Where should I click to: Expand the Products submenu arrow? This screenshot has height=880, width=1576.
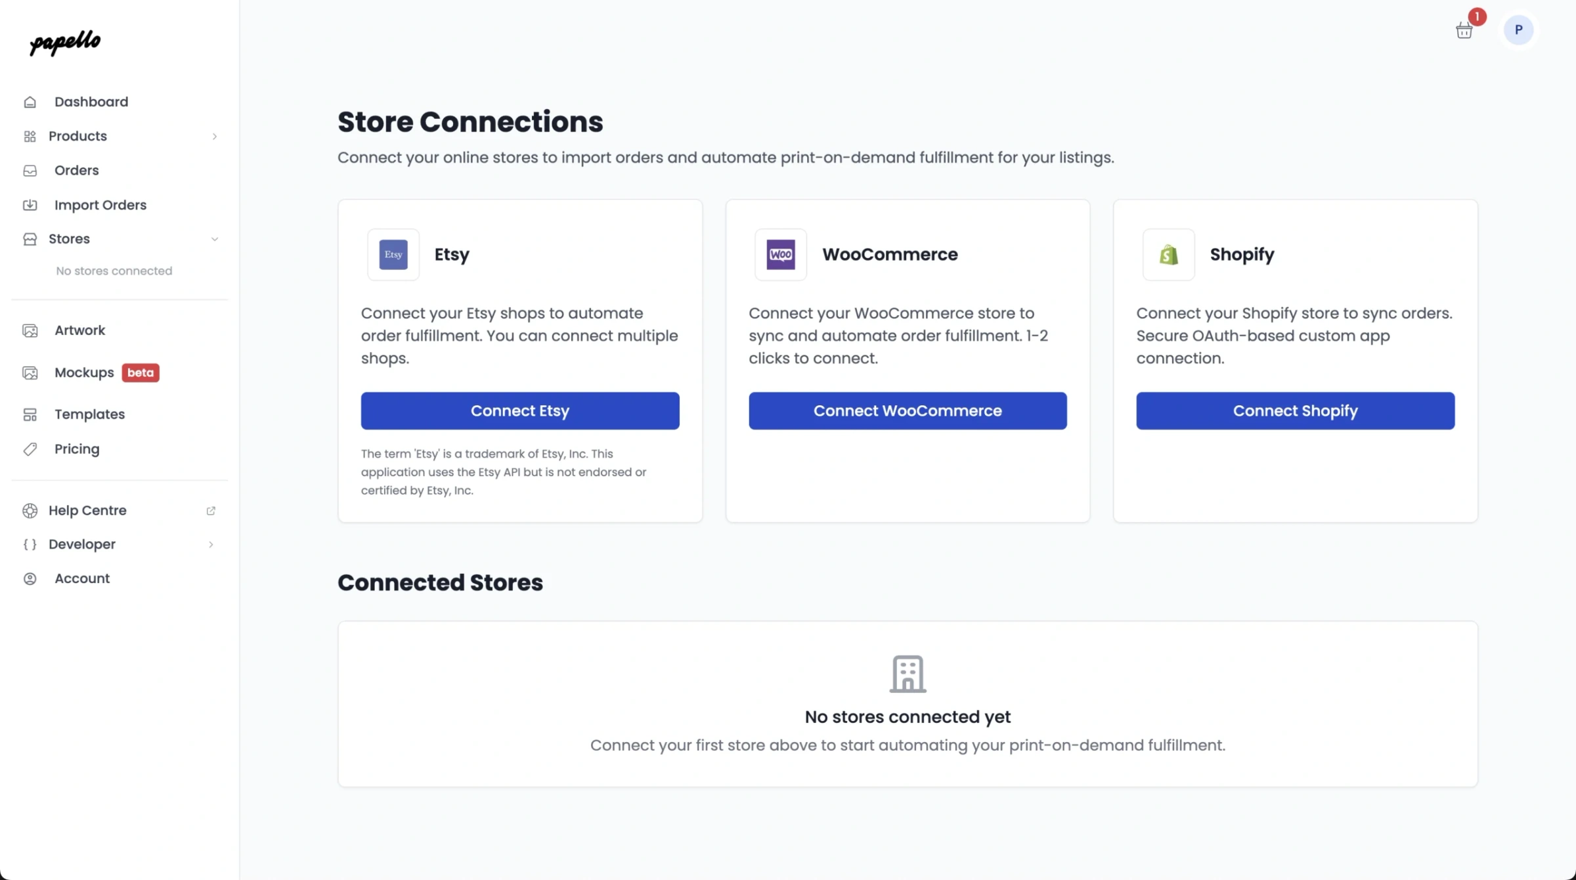(x=215, y=136)
